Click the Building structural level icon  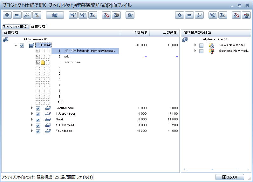[x=32, y=45]
